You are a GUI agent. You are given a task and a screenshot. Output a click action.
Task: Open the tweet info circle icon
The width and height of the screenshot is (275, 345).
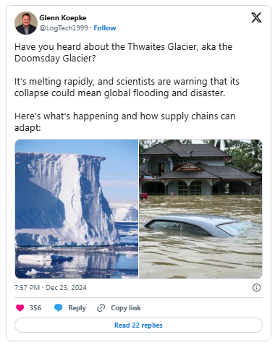coord(256,287)
